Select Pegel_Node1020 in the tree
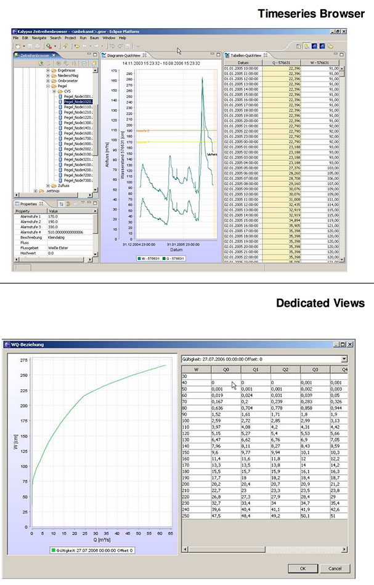The width and height of the screenshot is (374, 585). 78,102
